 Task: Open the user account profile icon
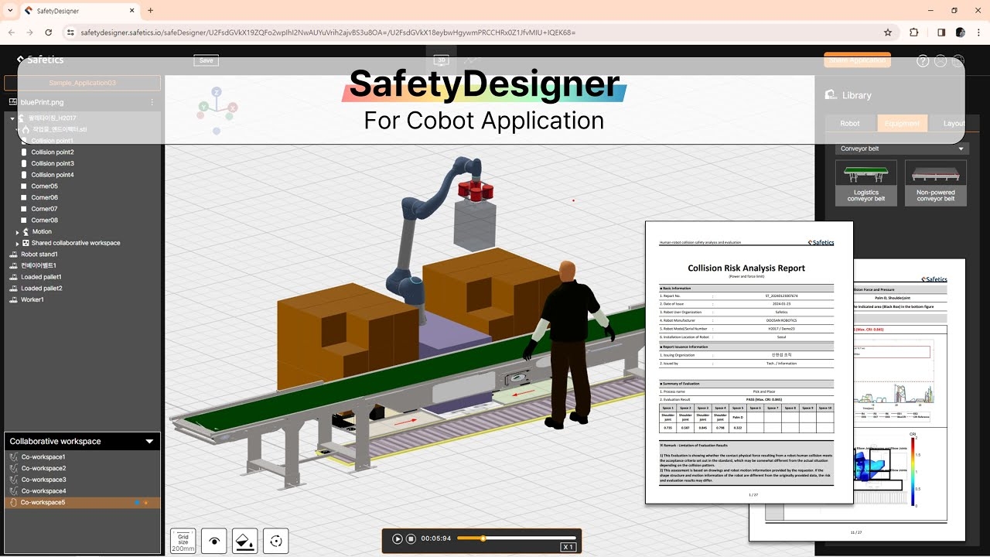[940, 61]
